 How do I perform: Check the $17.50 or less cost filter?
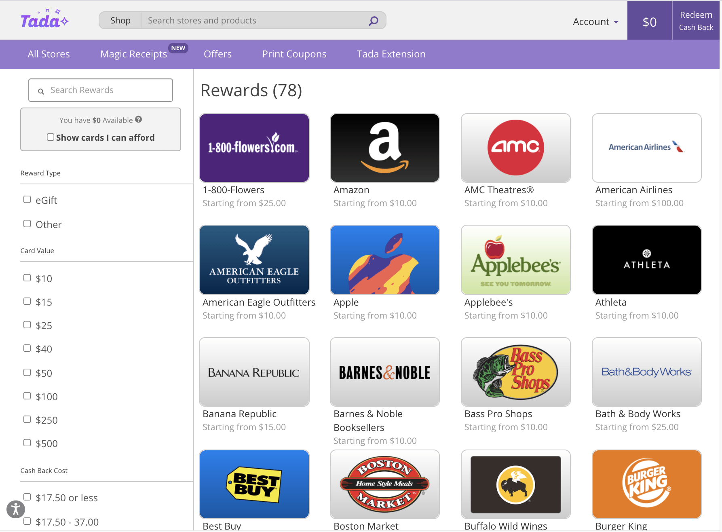click(x=27, y=497)
